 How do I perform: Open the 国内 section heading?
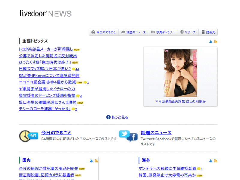pos(26,160)
